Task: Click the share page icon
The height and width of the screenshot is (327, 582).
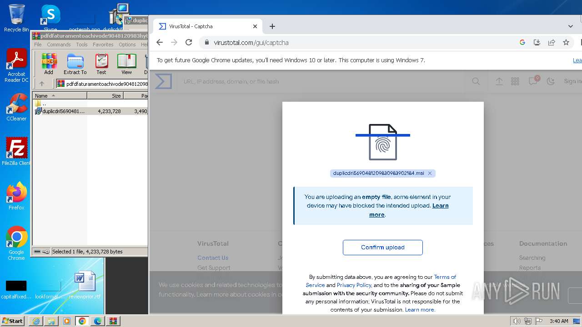Action: [552, 42]
